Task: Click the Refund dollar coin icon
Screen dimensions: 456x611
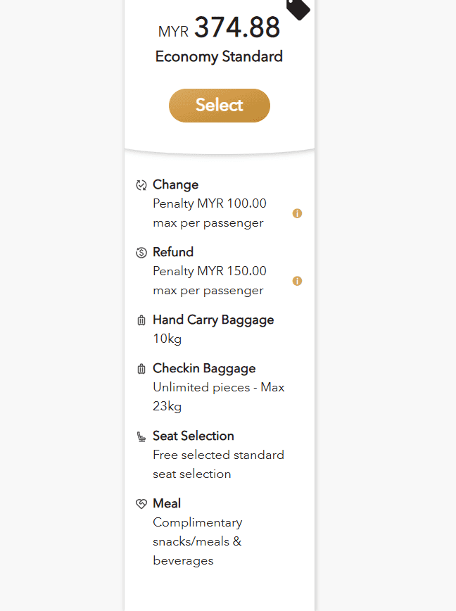Action: point(141,253)
